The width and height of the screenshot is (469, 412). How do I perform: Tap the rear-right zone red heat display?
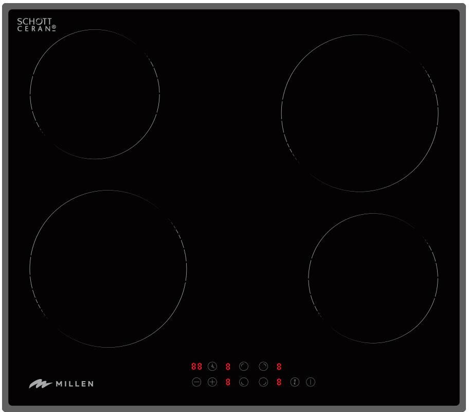tap(279, 367)
